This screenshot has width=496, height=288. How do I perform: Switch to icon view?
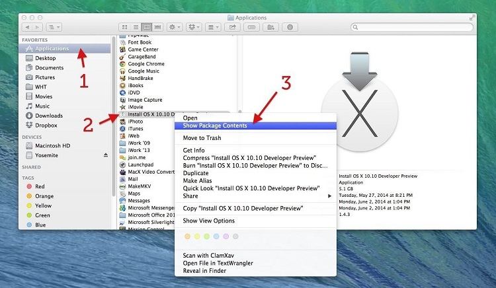tap(124, 27)
